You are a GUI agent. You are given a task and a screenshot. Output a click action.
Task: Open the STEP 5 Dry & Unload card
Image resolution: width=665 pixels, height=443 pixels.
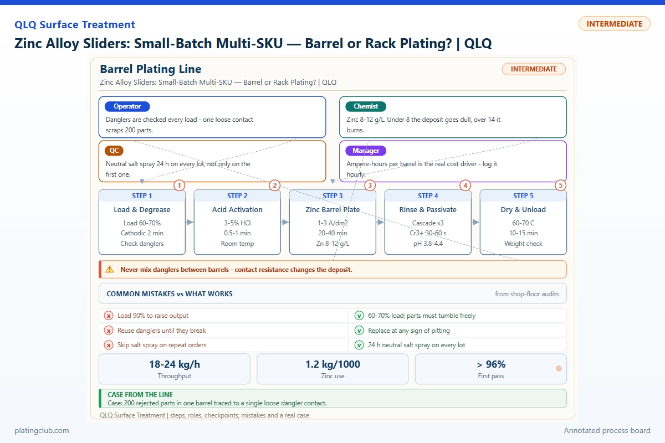[523, 222]
